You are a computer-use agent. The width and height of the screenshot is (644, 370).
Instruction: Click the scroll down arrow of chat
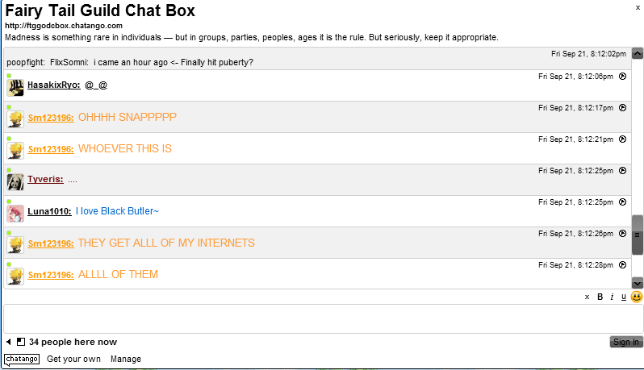tap(637, 283)
